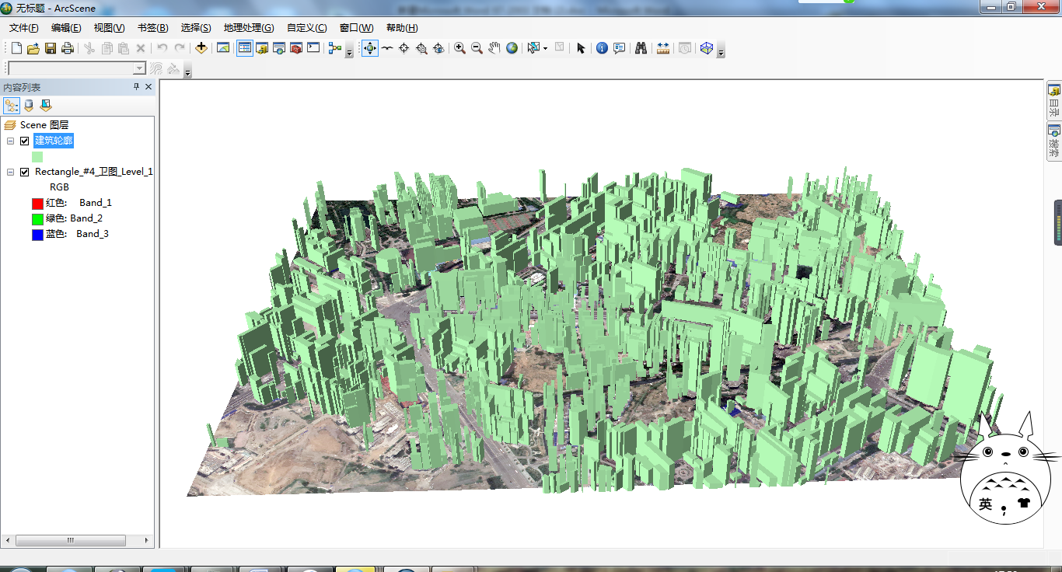Viewport: 1062px width, 572px height.
Task: Open the 书签(B) menu
Action: point(152,28)
